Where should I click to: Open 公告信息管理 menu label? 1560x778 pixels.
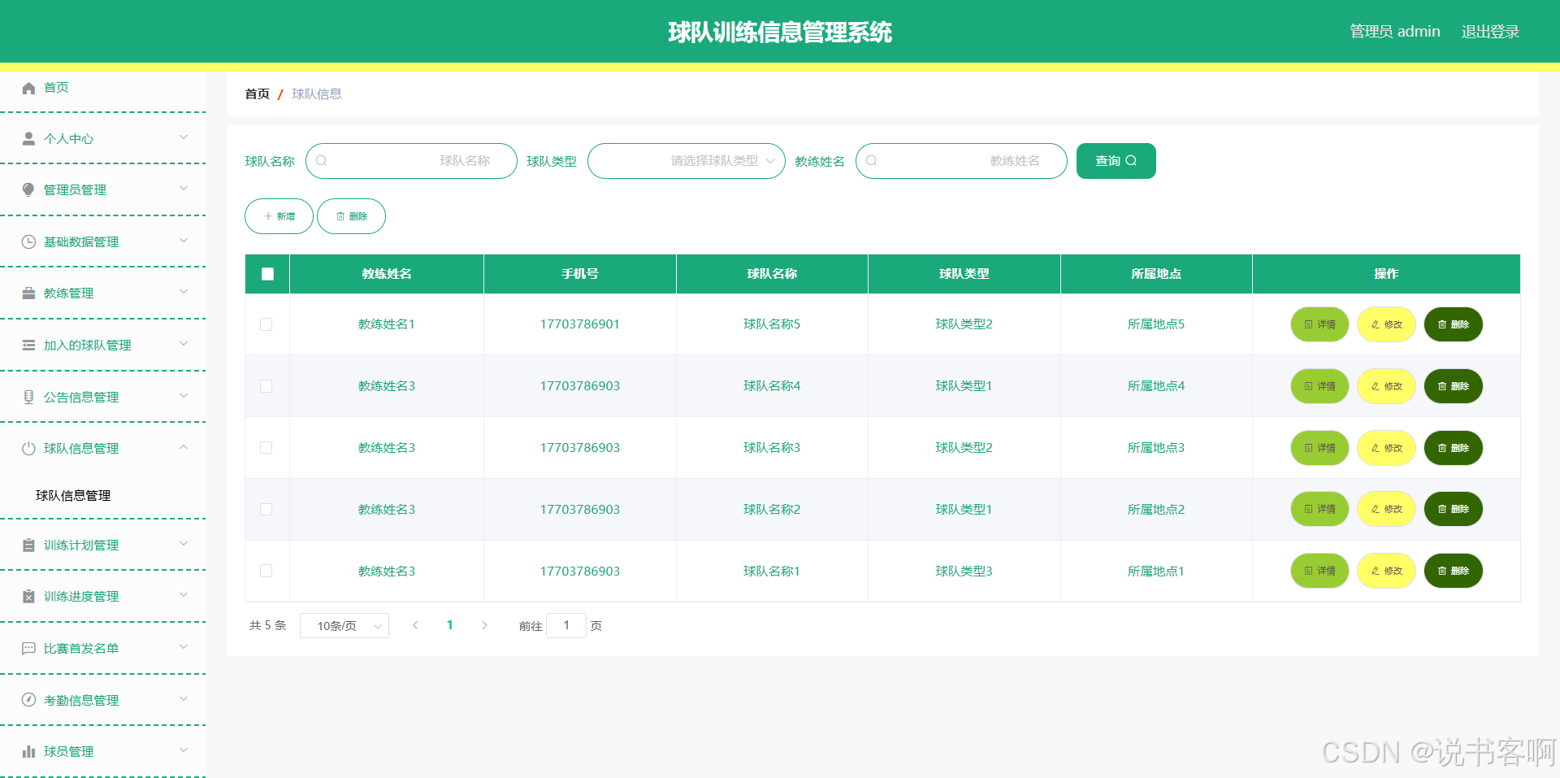81,398
